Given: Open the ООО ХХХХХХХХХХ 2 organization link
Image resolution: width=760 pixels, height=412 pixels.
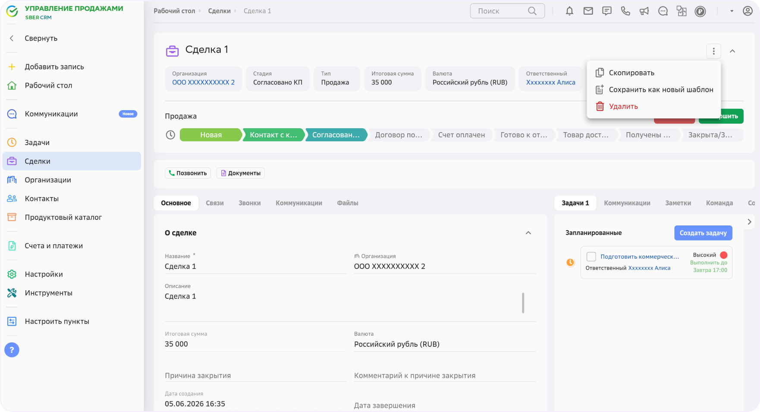Looking at the screenshot, I should click(x=203, y=82).
